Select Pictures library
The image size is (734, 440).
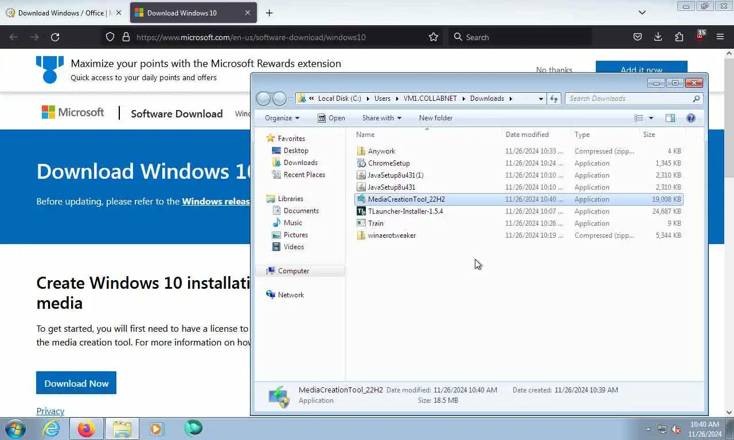(x=290, y=235)
